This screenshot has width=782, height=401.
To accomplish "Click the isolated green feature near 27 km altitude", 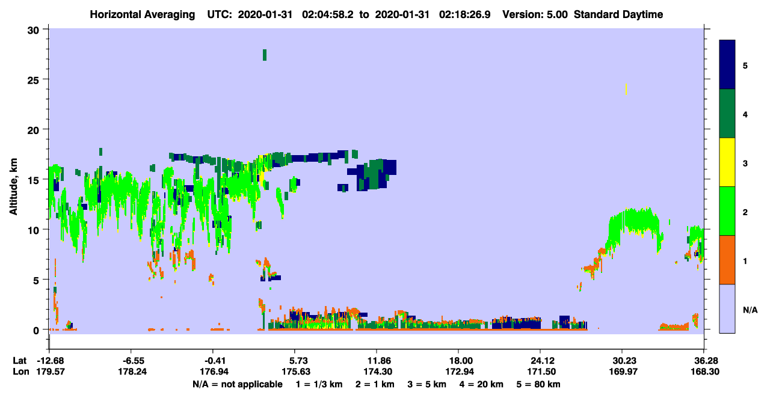I will click(x=265, y=55).
